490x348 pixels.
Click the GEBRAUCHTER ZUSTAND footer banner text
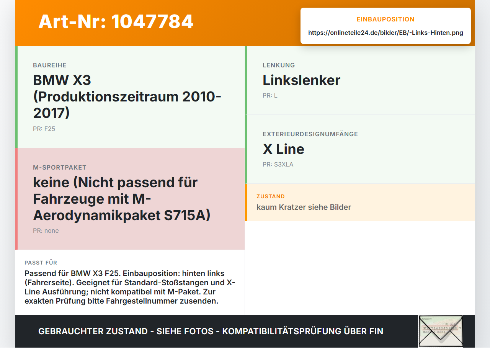[211, 331]
